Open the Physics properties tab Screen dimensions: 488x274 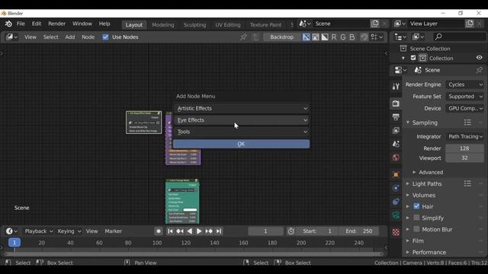click(396, 188)
